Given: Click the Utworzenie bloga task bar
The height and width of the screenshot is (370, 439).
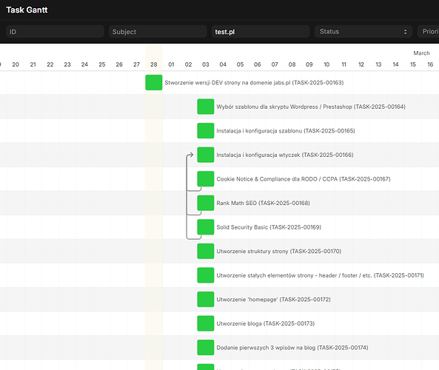Looking at the screenshot, I should pyautogui.click(x=206, y=323).
